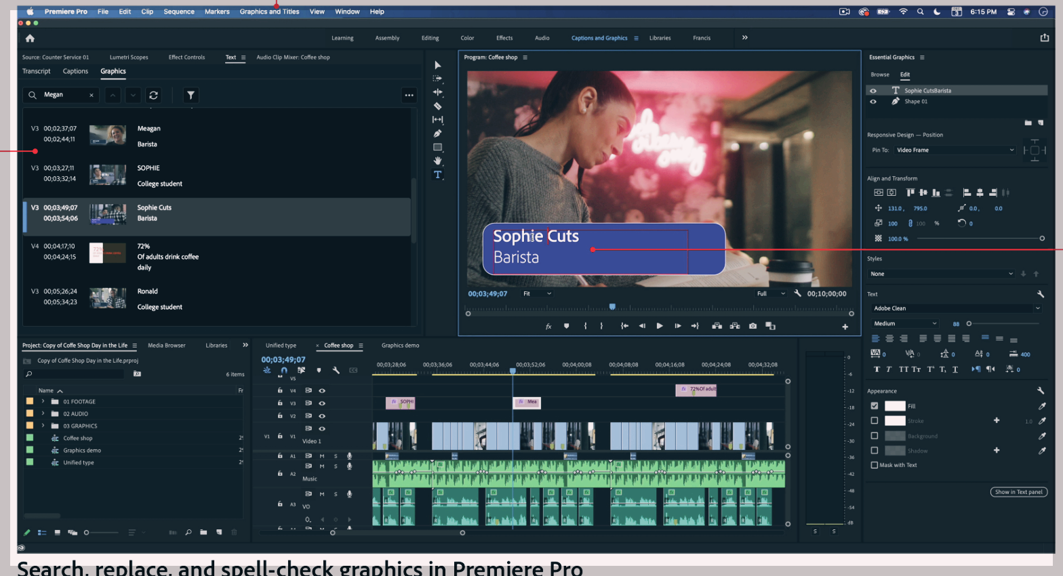Select the 72% Of adults graphic row

217,257
